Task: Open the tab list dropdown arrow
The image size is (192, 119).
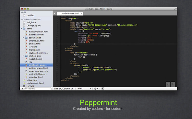Action: (54, 13)
